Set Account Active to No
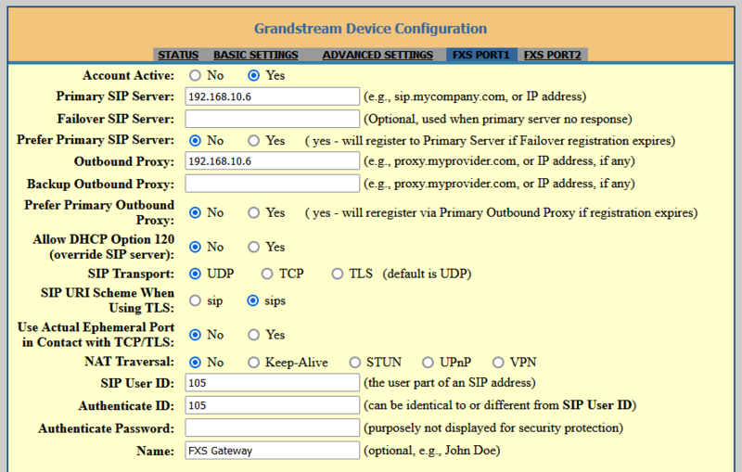 195,76
